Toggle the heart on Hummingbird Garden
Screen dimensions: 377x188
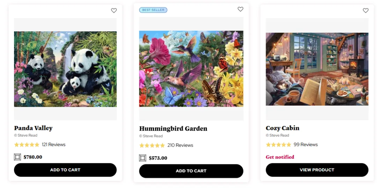coord(241,9)
